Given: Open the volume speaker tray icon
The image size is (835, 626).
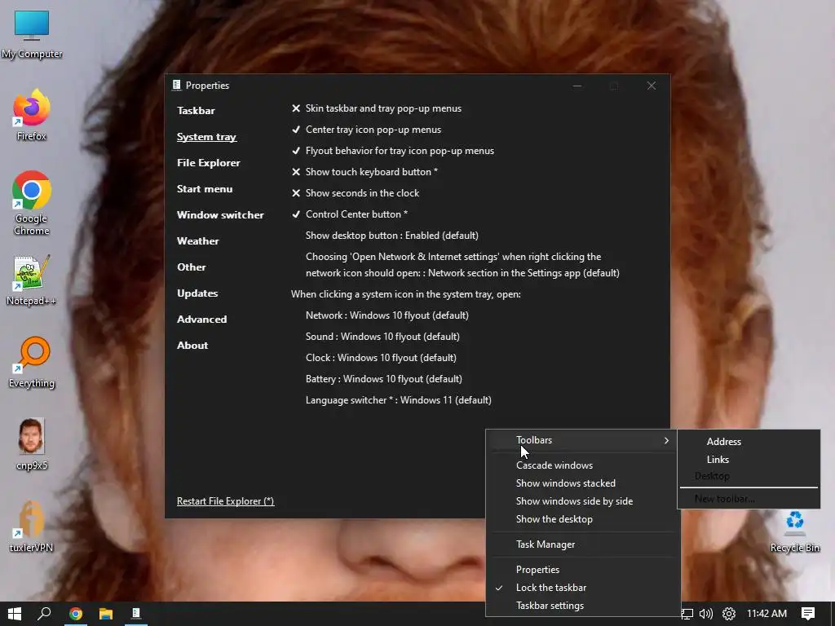Looking at the screenshot, I should pos(706,614).
